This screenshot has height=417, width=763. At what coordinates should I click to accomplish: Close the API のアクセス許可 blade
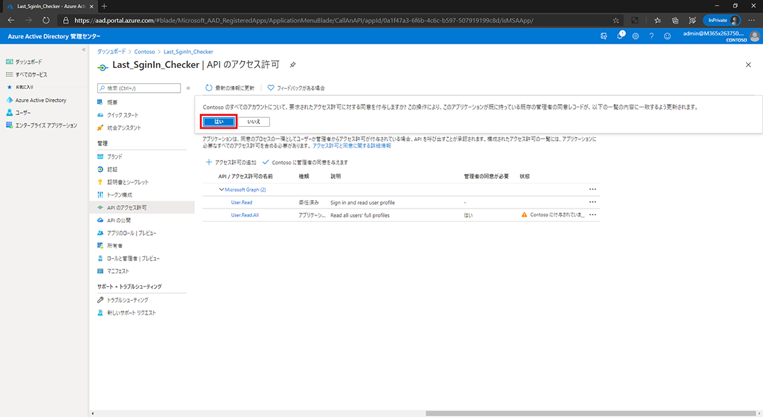coord(748,64)
